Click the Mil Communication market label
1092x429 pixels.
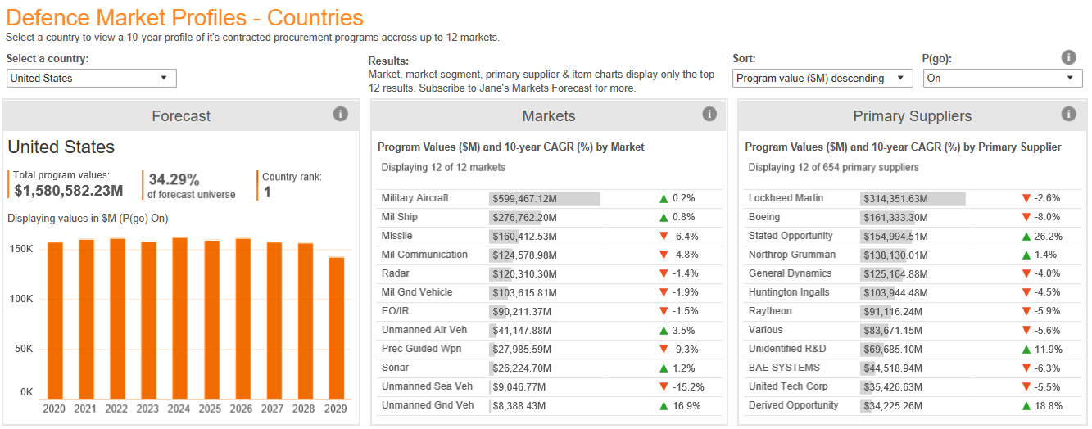(x=424, y=255)
